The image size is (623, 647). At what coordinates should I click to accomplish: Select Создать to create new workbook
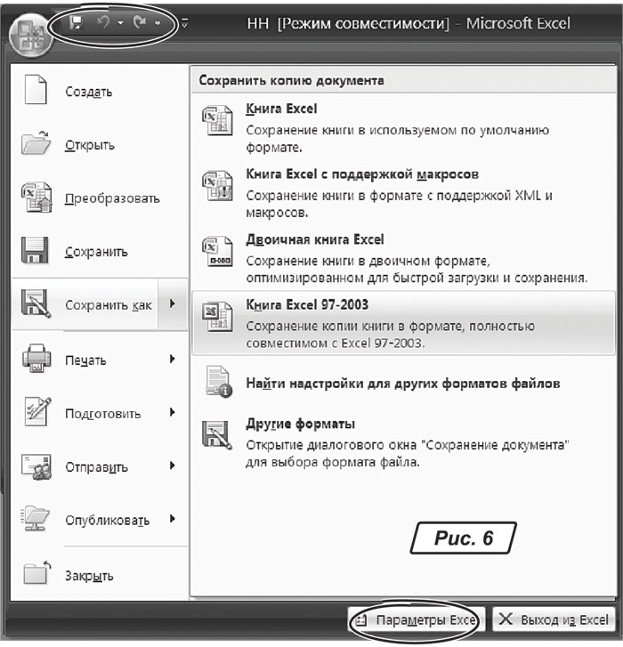(x=89, y=93)
